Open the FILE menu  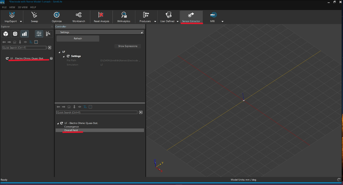(x=4, y=7)
